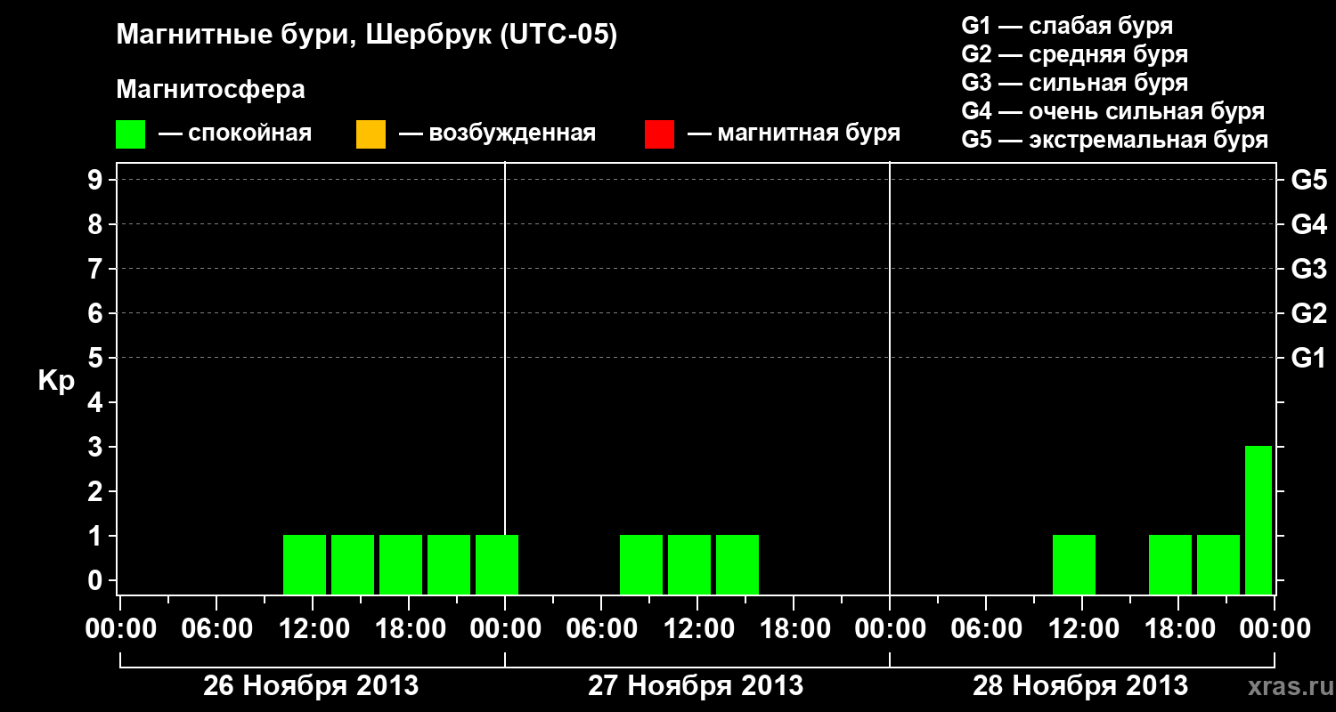Viewport: 1336px width, 712px height.
Task: Select the 07:00 bar on 27 November
Action: (641, 564)
